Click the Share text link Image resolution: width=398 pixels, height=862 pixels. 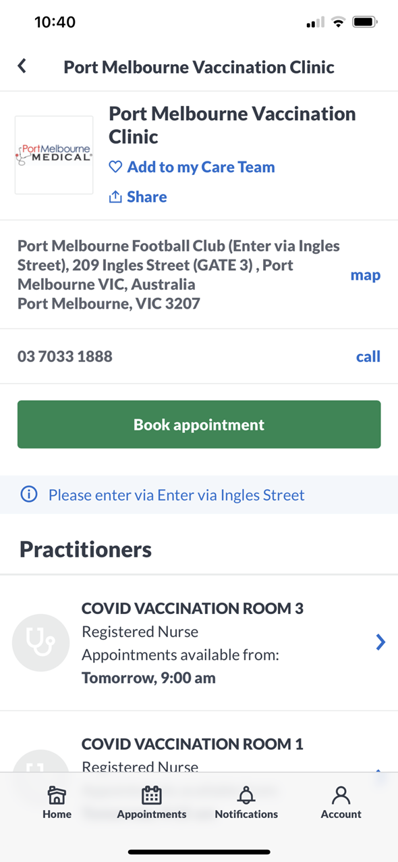pos(147,197)
